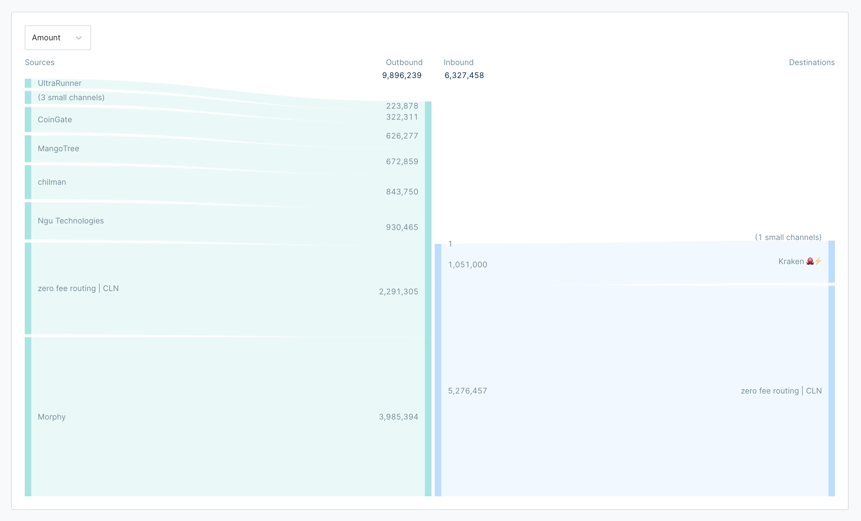
Task: Open the Amount dropdown
Action: [57, 38]
